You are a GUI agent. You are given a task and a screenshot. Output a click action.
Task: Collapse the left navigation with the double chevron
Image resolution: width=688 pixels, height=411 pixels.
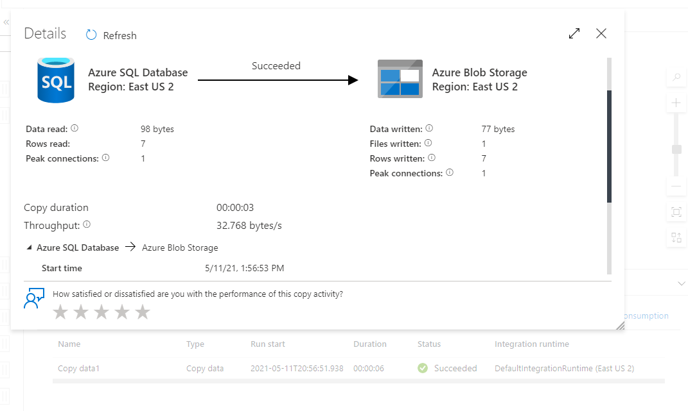click(6, 21)
